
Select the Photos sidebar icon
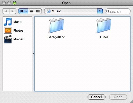coord(8,30)
